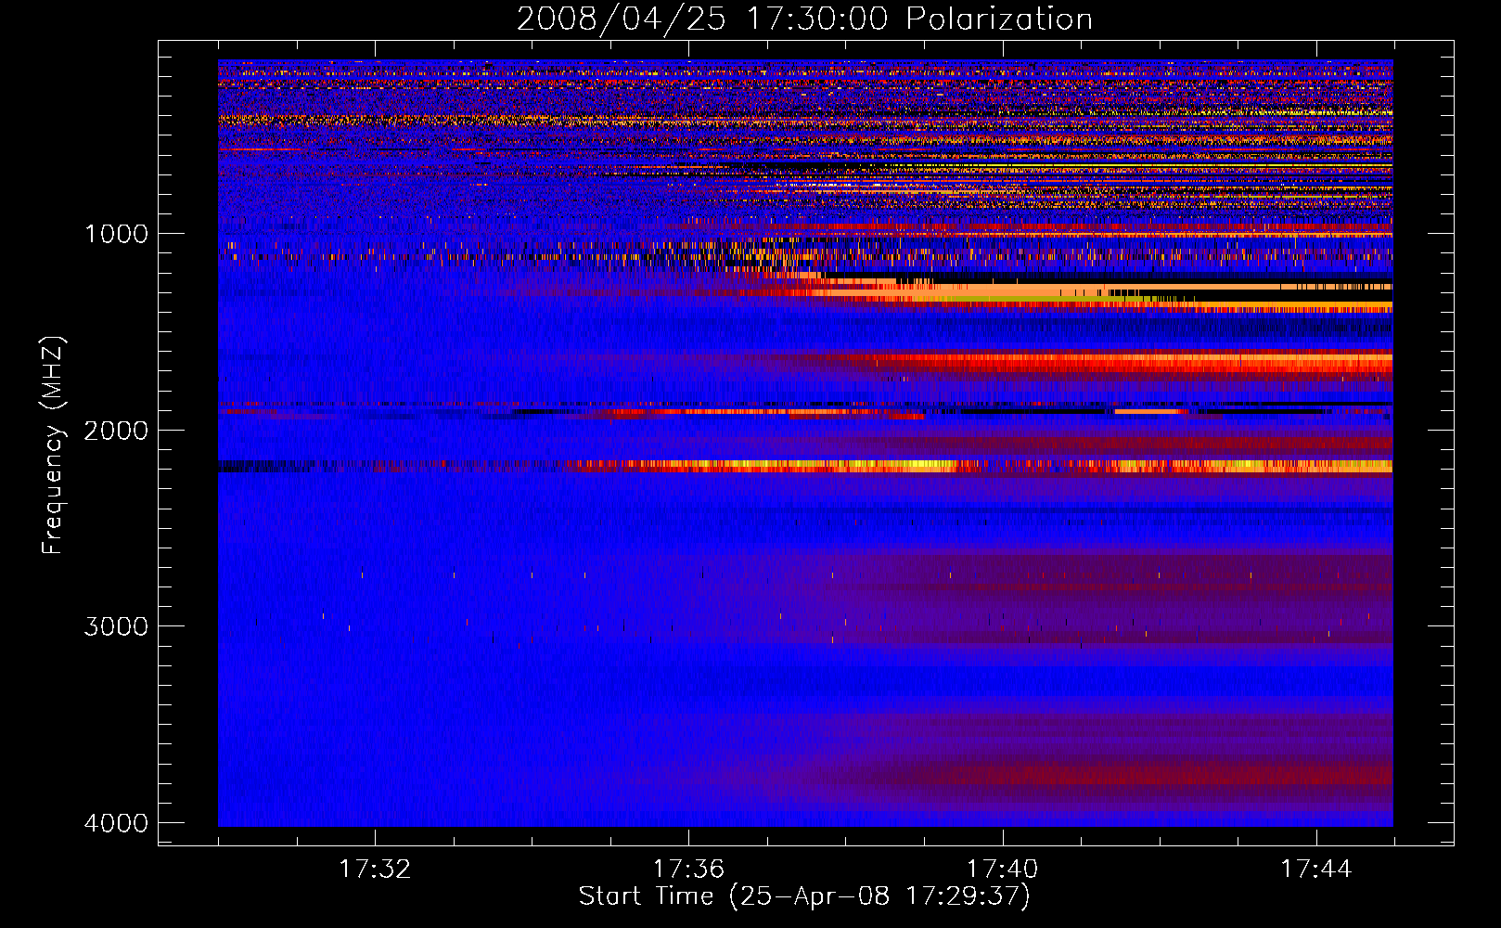1501x928 pixels.
Task: Select the 17:32 time tick label
Action: coord(375,870)
